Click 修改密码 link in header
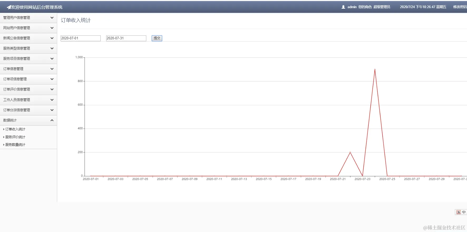467x232 pixels. [460, 7]
